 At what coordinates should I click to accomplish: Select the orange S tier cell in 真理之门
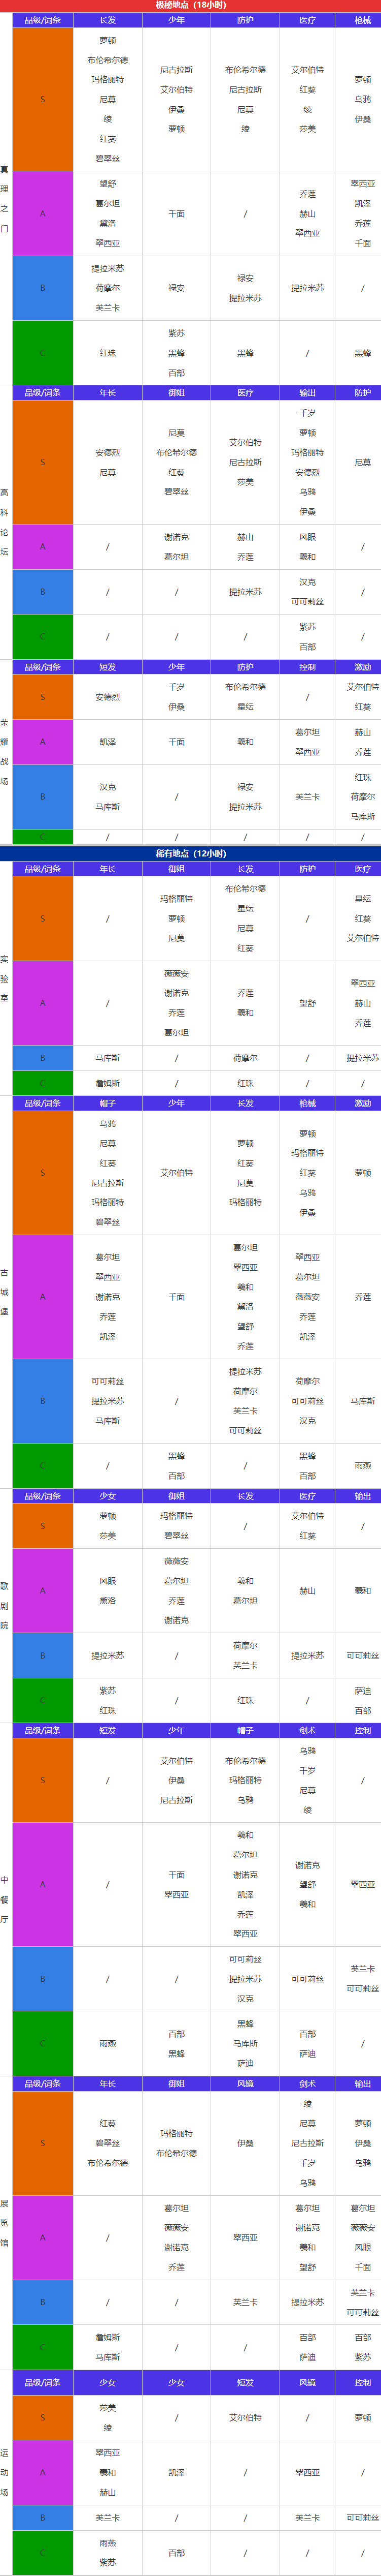click(x=43, y=99)
